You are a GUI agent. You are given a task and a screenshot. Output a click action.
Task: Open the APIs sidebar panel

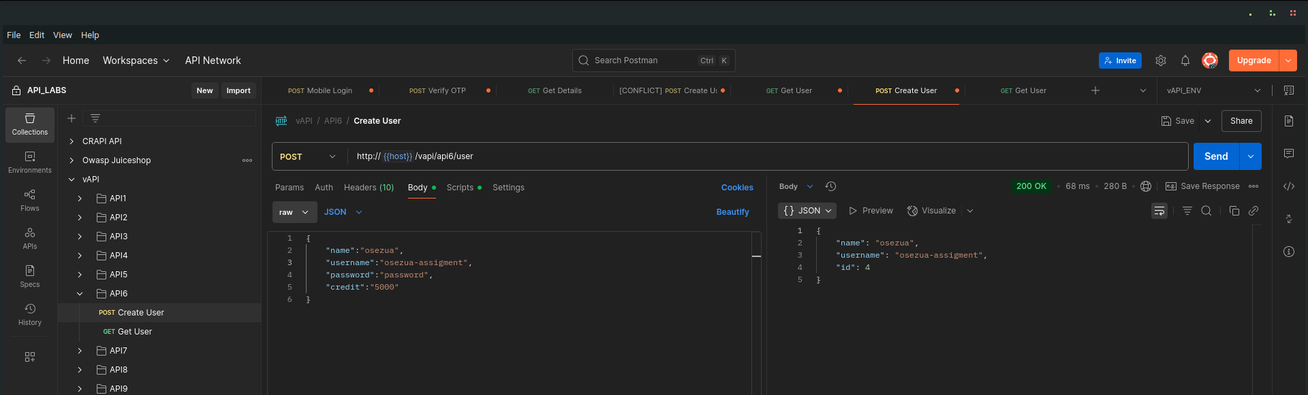(30, 239)
